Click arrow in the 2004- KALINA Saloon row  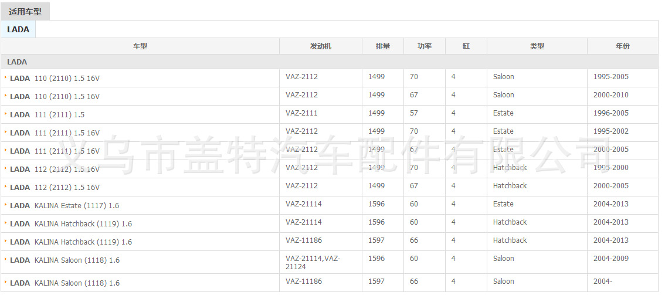pos(5,282)
